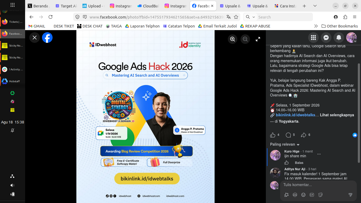
Task: Open Kuro Hige's profile name
Action: pyautogui.click(x=292, y=151)
